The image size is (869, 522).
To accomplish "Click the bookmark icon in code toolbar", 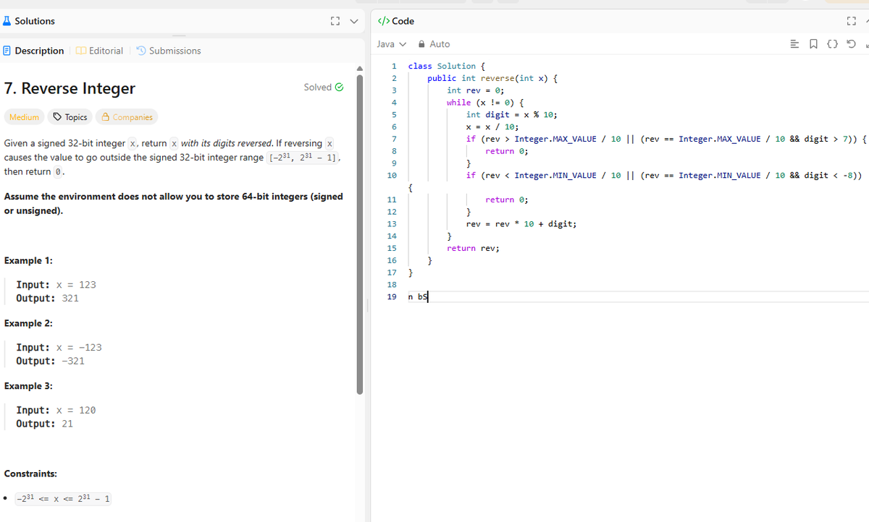I will 813,44.
